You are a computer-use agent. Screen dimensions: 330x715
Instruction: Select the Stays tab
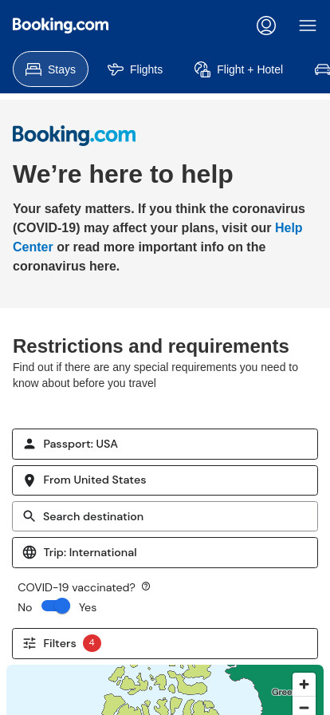50,69
